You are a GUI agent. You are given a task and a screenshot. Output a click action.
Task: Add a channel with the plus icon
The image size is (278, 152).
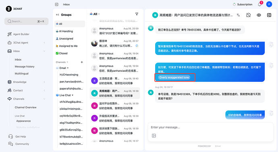[82, 62]
